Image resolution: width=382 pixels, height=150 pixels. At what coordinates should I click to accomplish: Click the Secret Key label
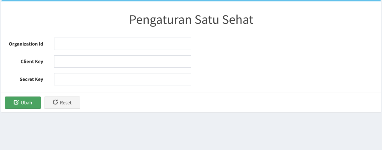31,79
